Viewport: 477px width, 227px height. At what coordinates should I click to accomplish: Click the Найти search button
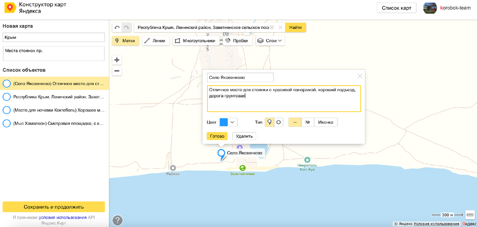(295, 27)
